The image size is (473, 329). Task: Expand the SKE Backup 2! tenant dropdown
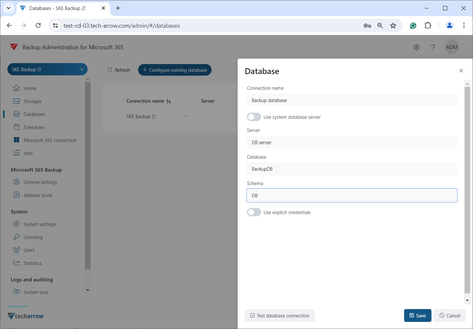pos(47,70)
